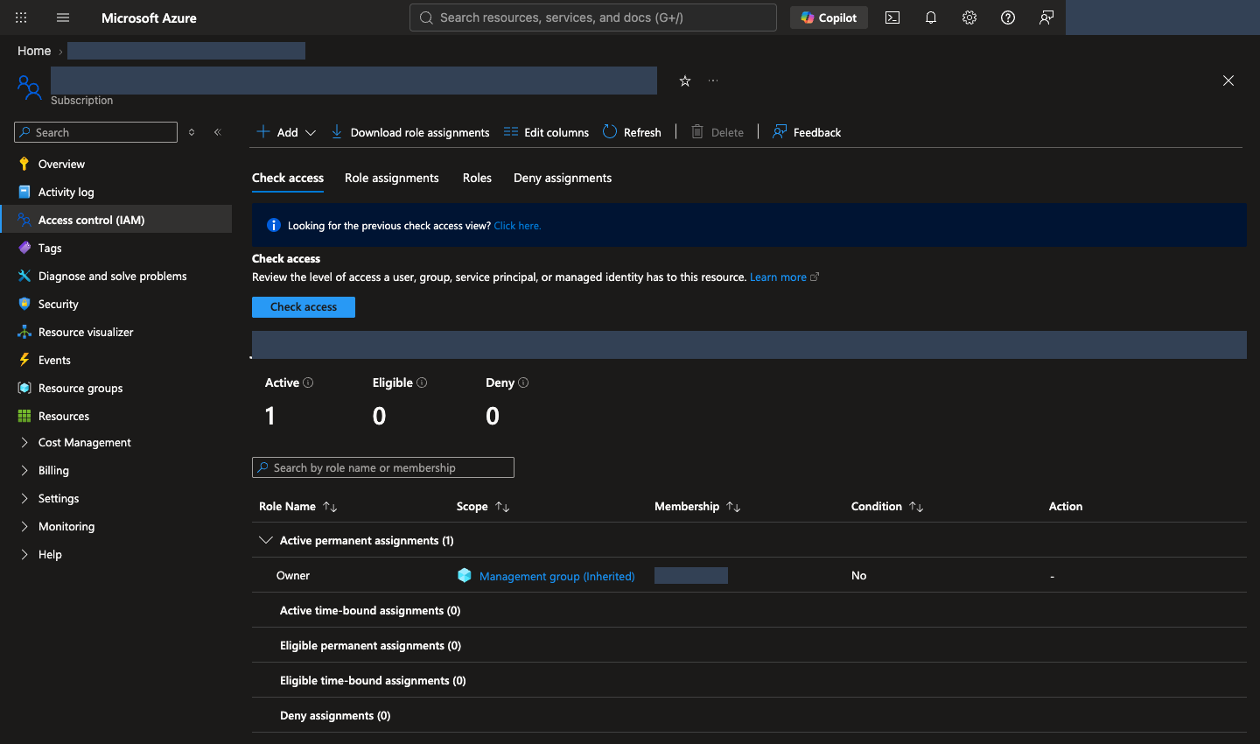The width and height of the screenshot is (1260, 744).
Task: Open Edit columns
Action: (546, 132)
